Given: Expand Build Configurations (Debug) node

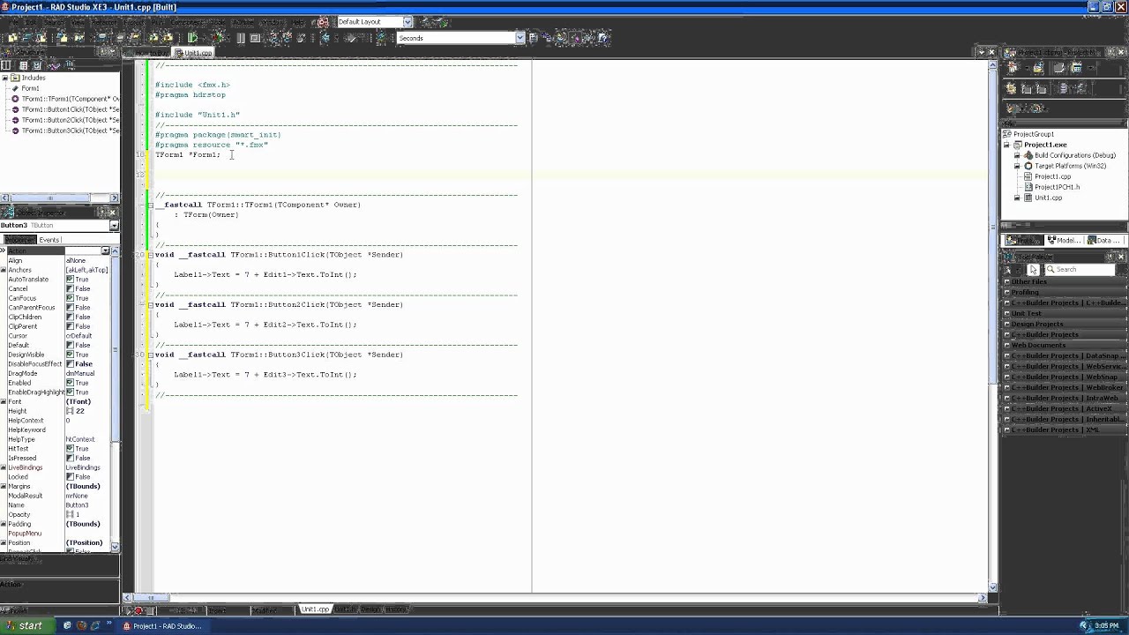Looking at the screenshot, I should tap(1017, 155).
